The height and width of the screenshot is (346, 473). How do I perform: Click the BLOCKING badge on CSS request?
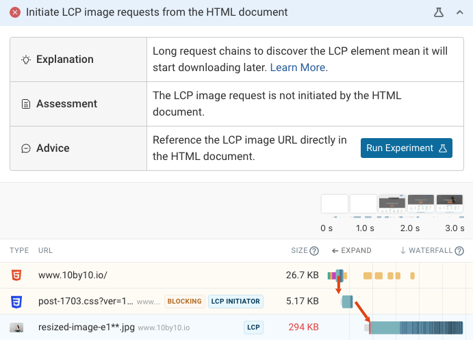point(183,302)
